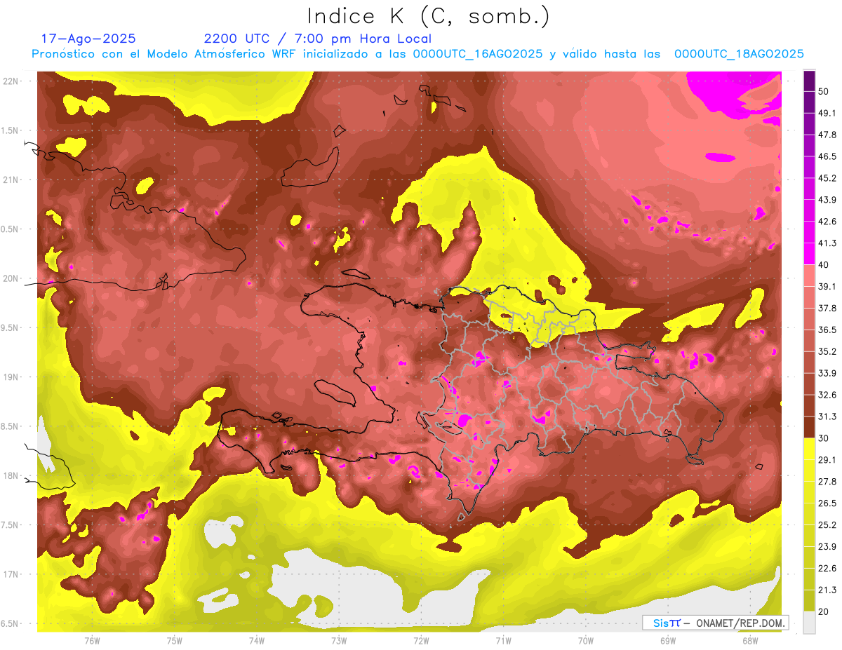Click the '70W' longitude label
The height and width of the screenshot is (650, 842).
click(586, 640)
